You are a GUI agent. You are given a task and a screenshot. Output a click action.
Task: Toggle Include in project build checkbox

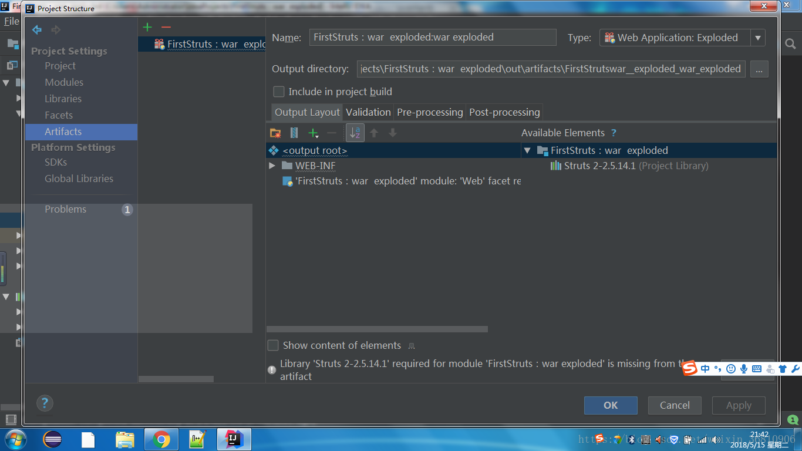[x=279, y=92]
